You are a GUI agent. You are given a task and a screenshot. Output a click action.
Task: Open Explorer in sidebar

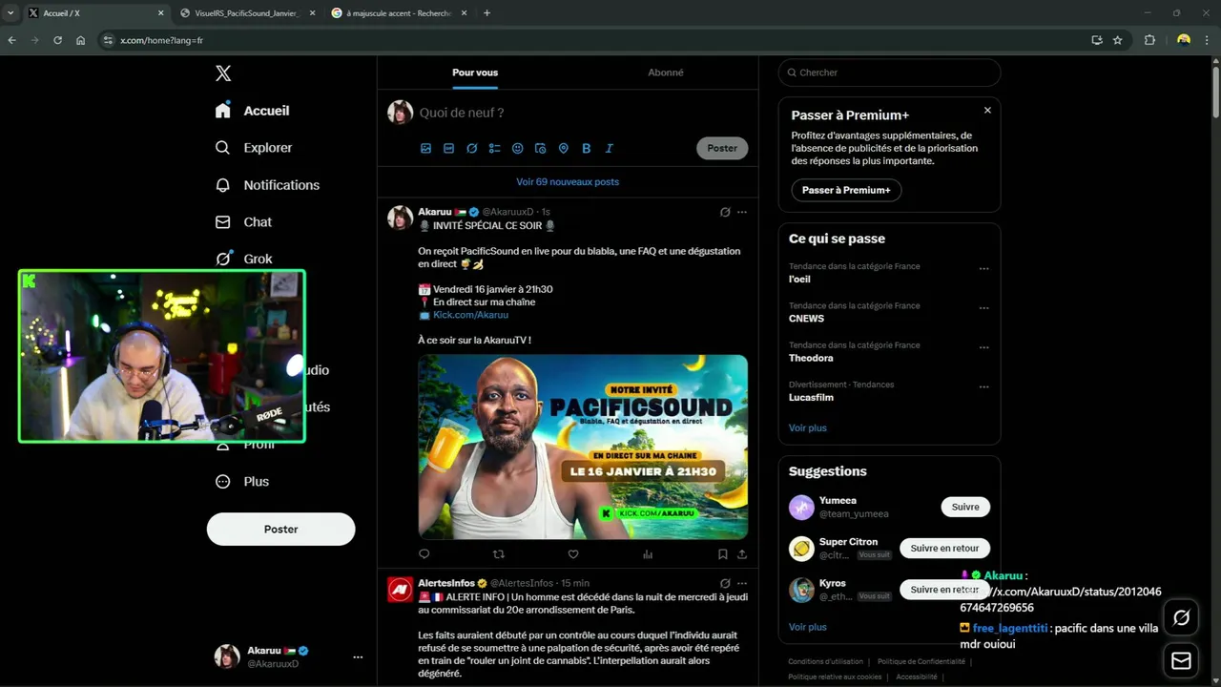pyautogui.click(x=254, y=148)
